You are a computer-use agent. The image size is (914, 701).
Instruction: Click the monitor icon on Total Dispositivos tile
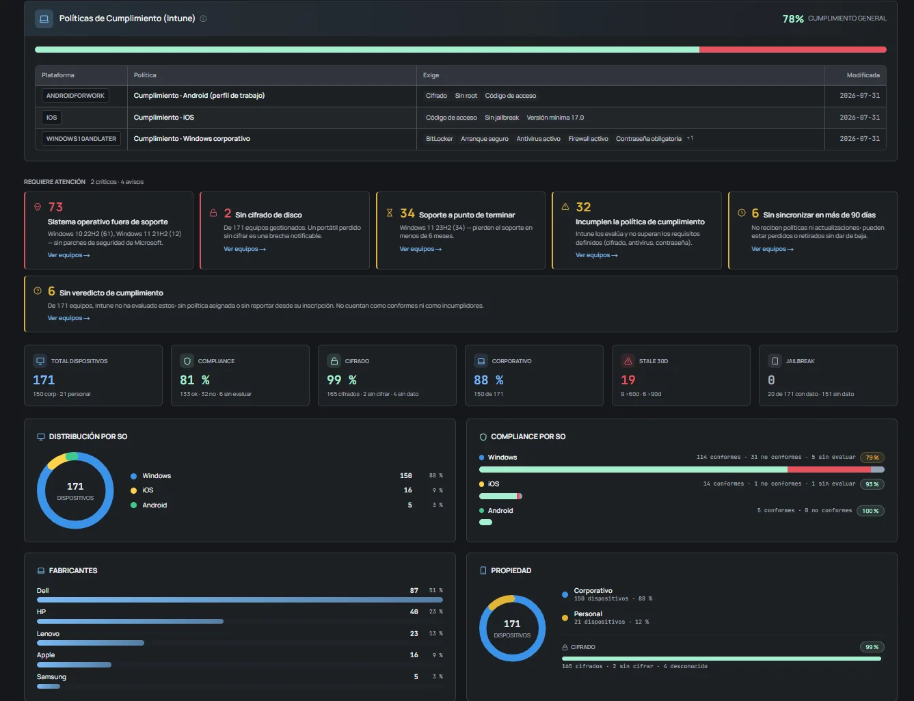tap(40, 361)
